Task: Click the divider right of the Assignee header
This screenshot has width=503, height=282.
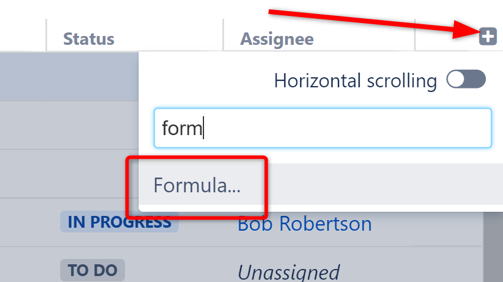Action: (415, 35)
